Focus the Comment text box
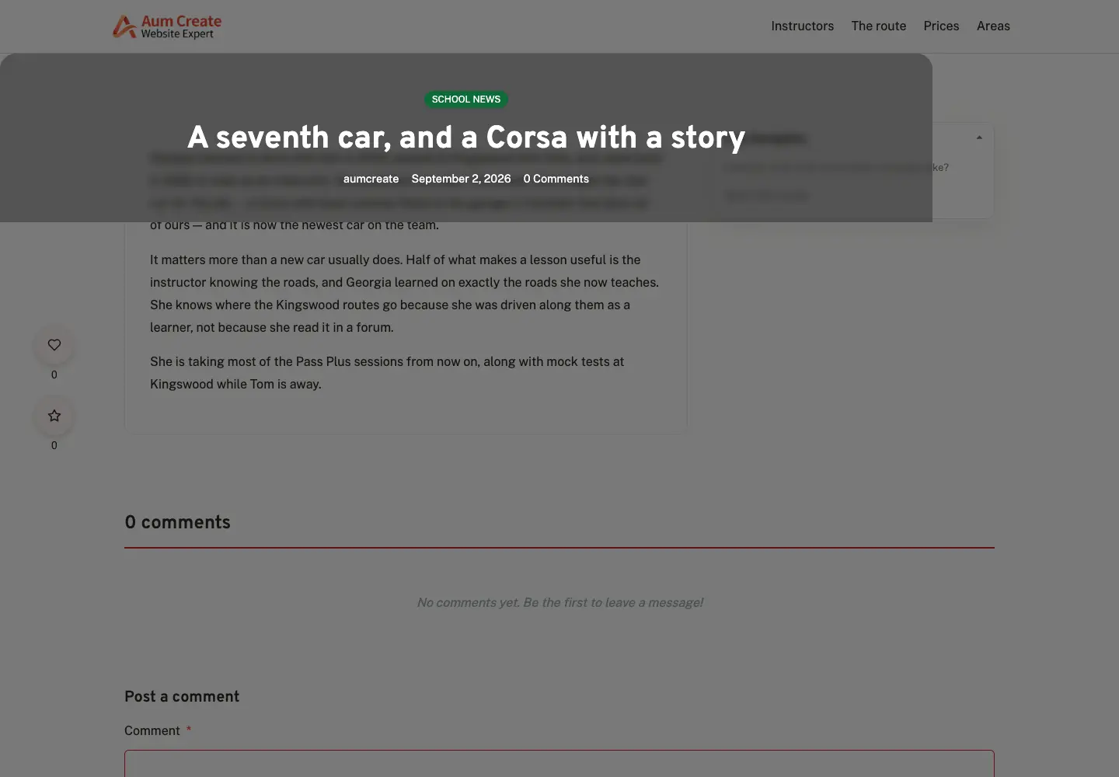The image size is (1119, 777). click(x=559, y=764)
